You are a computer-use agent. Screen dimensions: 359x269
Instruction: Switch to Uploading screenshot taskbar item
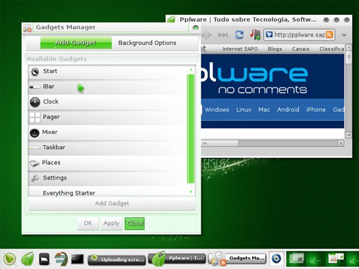pyautogui.click(x=116, y=259)
